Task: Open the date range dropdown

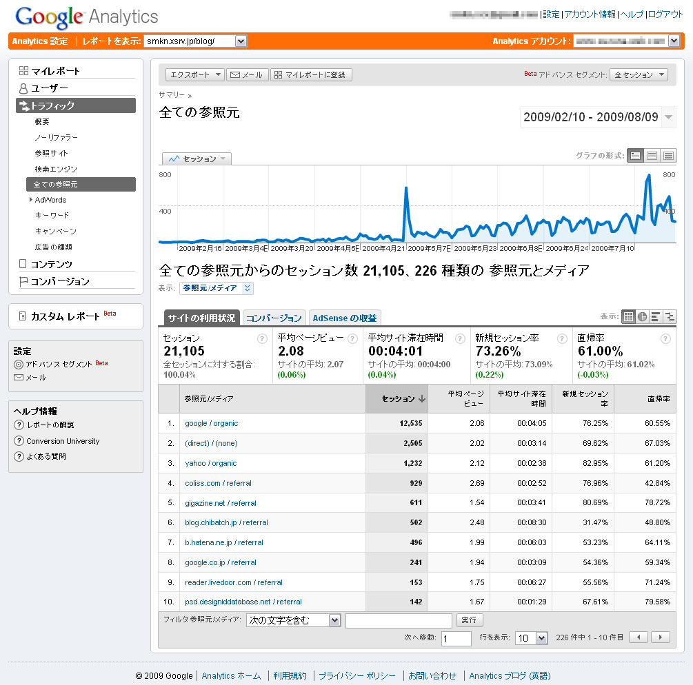Action: [668, 117]
